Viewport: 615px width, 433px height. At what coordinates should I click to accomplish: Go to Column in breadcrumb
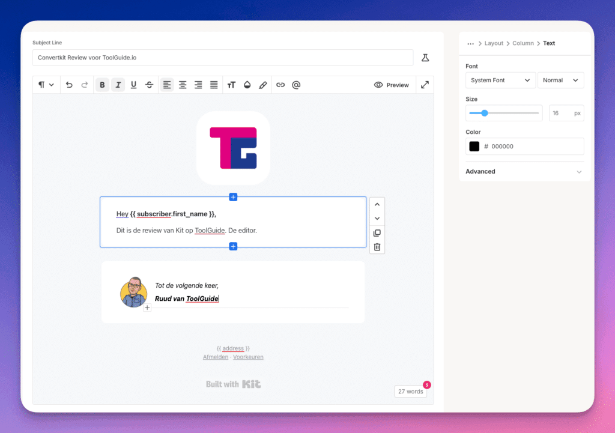523,43
